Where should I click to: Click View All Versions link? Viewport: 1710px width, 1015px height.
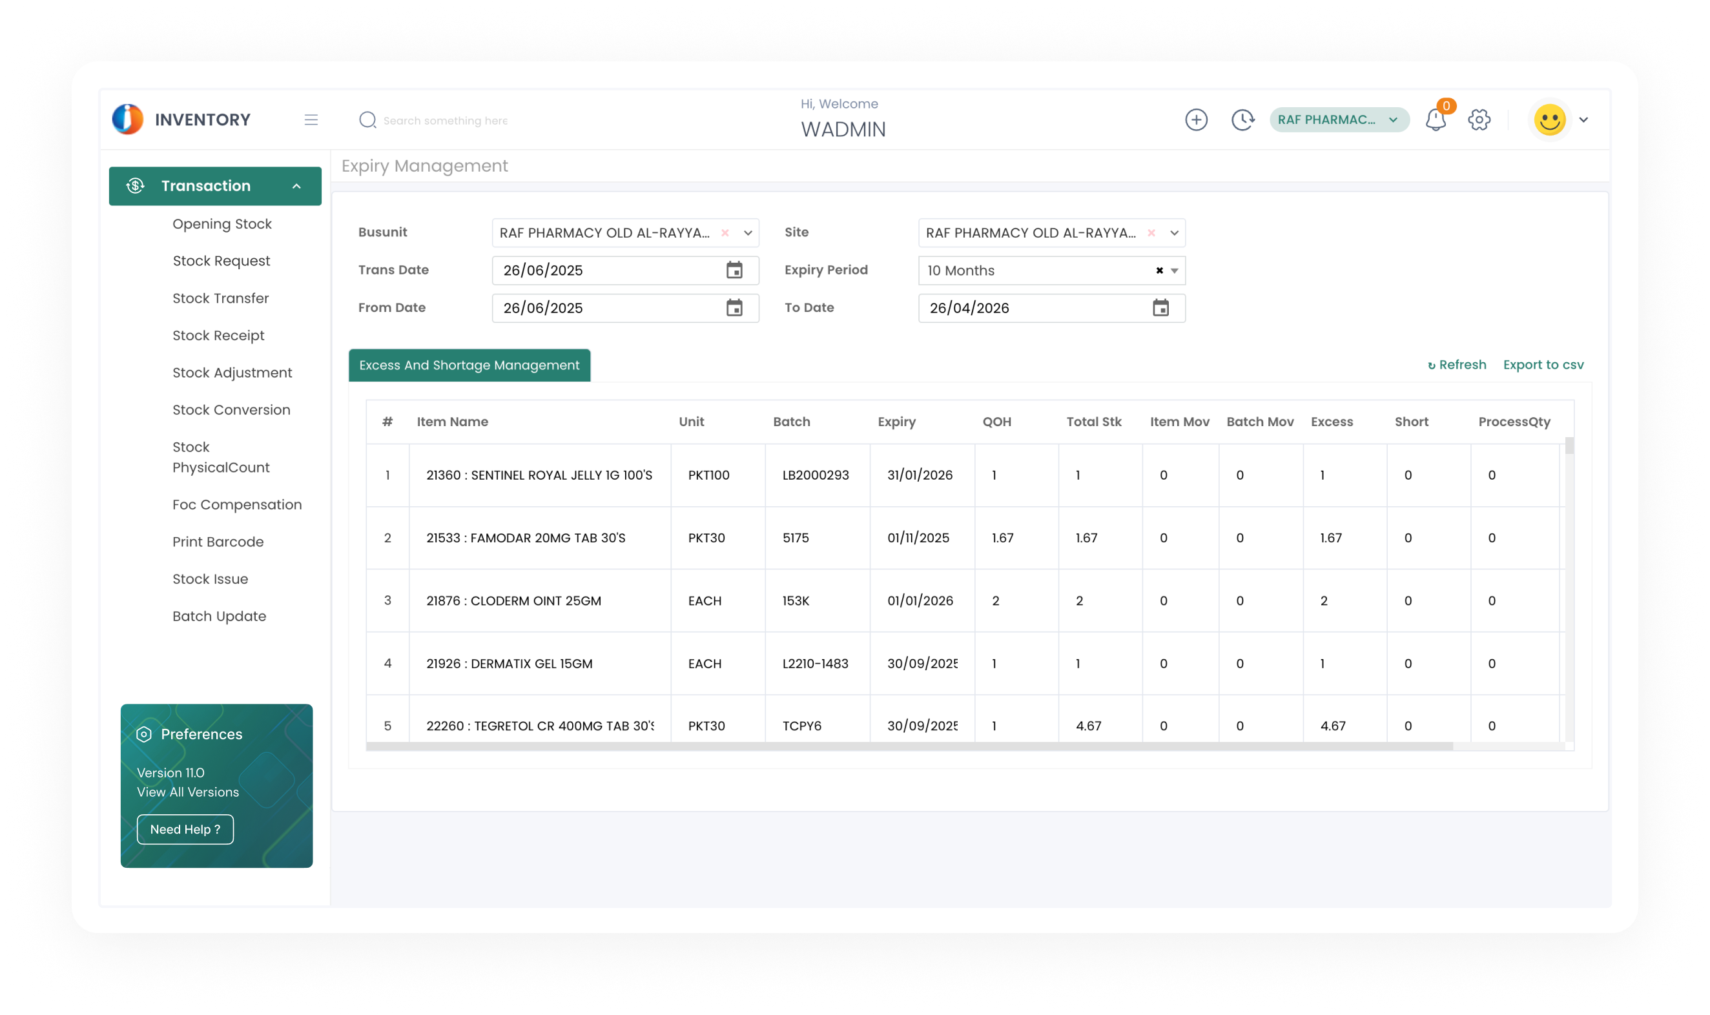(187, 792)
